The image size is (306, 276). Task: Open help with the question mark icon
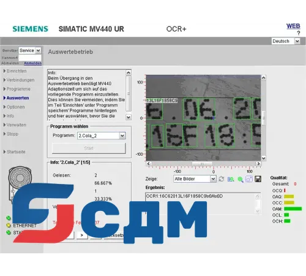tap(299, 33)
